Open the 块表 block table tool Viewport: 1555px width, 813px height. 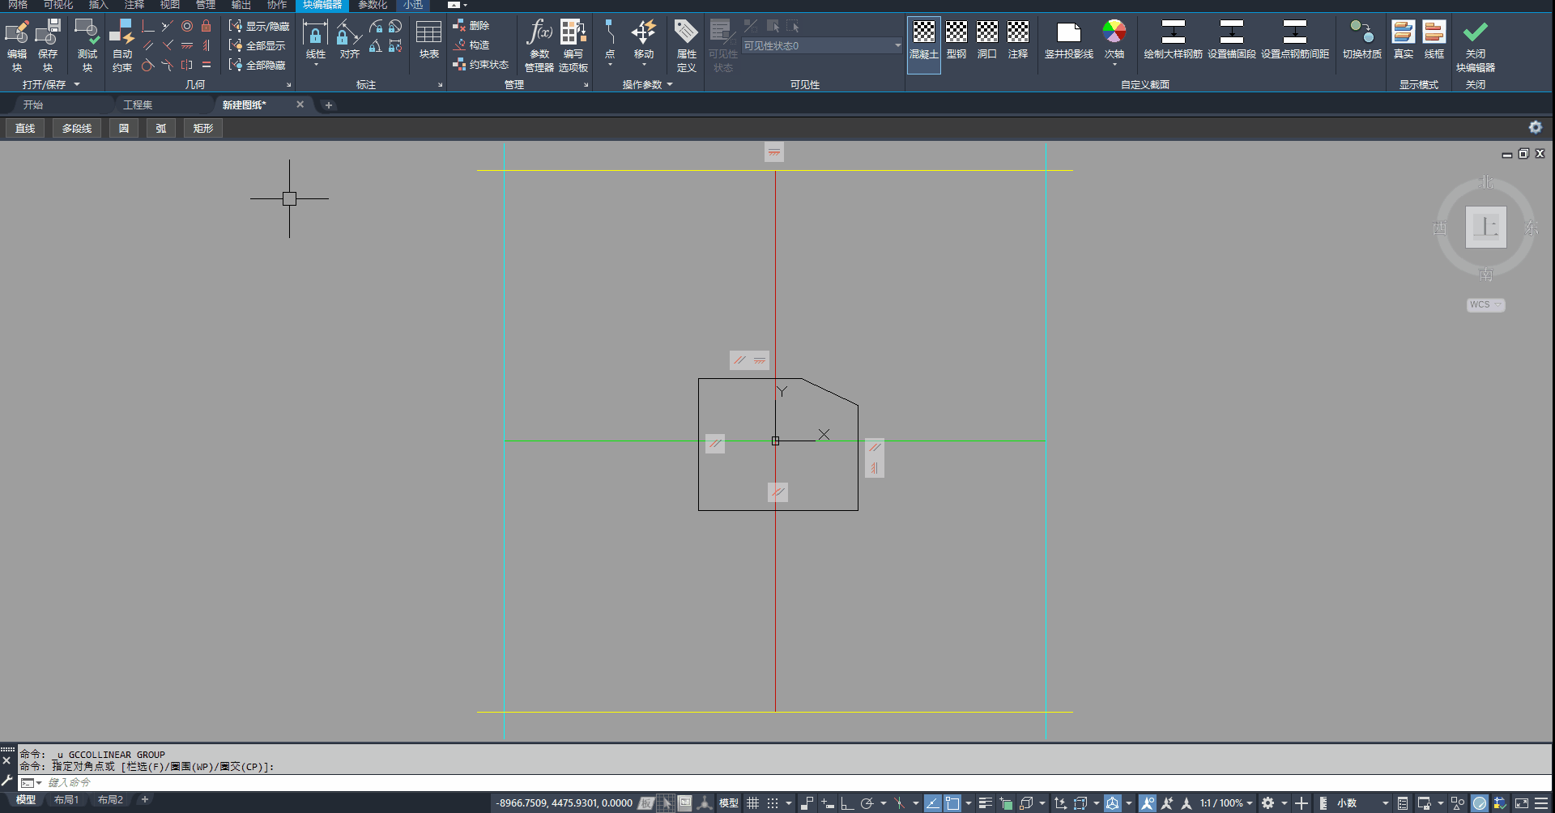(428, 40)
